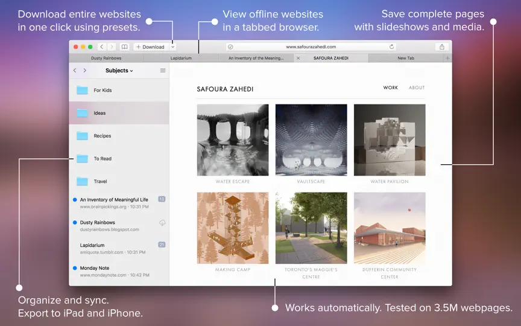Switch to the Lapidarium tab
The width and height of the screenshot is (521, 326).
pyautogui.click(x=181, y=58)
